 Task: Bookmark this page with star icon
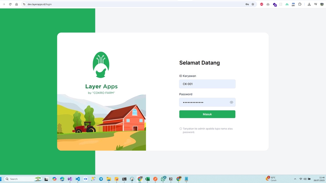[253, 4]
